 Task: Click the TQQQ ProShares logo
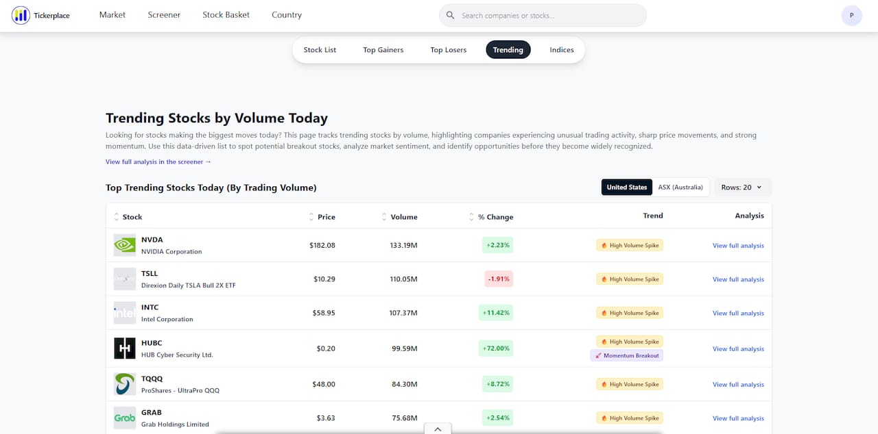pos(125,384)
